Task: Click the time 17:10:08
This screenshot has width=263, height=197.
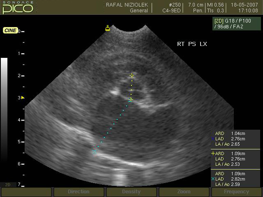Action: tap(248, 11)
